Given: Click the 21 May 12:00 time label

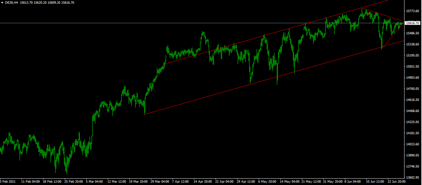Looking at the screenshot, I should [x=312, y=182].
